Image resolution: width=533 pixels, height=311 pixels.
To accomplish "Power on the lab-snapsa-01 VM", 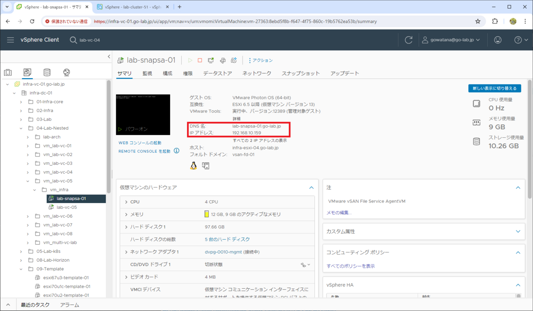I will coord(190,60).
